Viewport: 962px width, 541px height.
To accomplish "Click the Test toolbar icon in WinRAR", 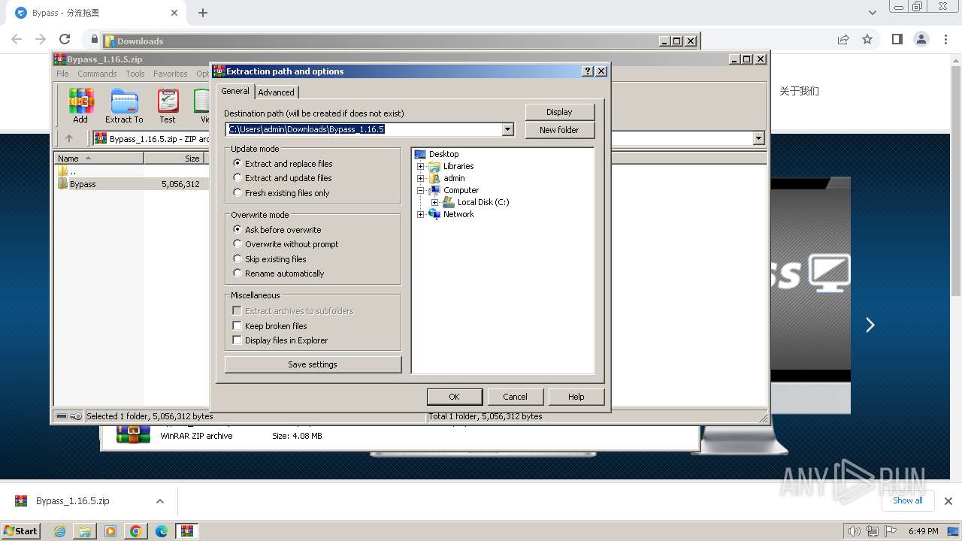I will tap(168, 105).
